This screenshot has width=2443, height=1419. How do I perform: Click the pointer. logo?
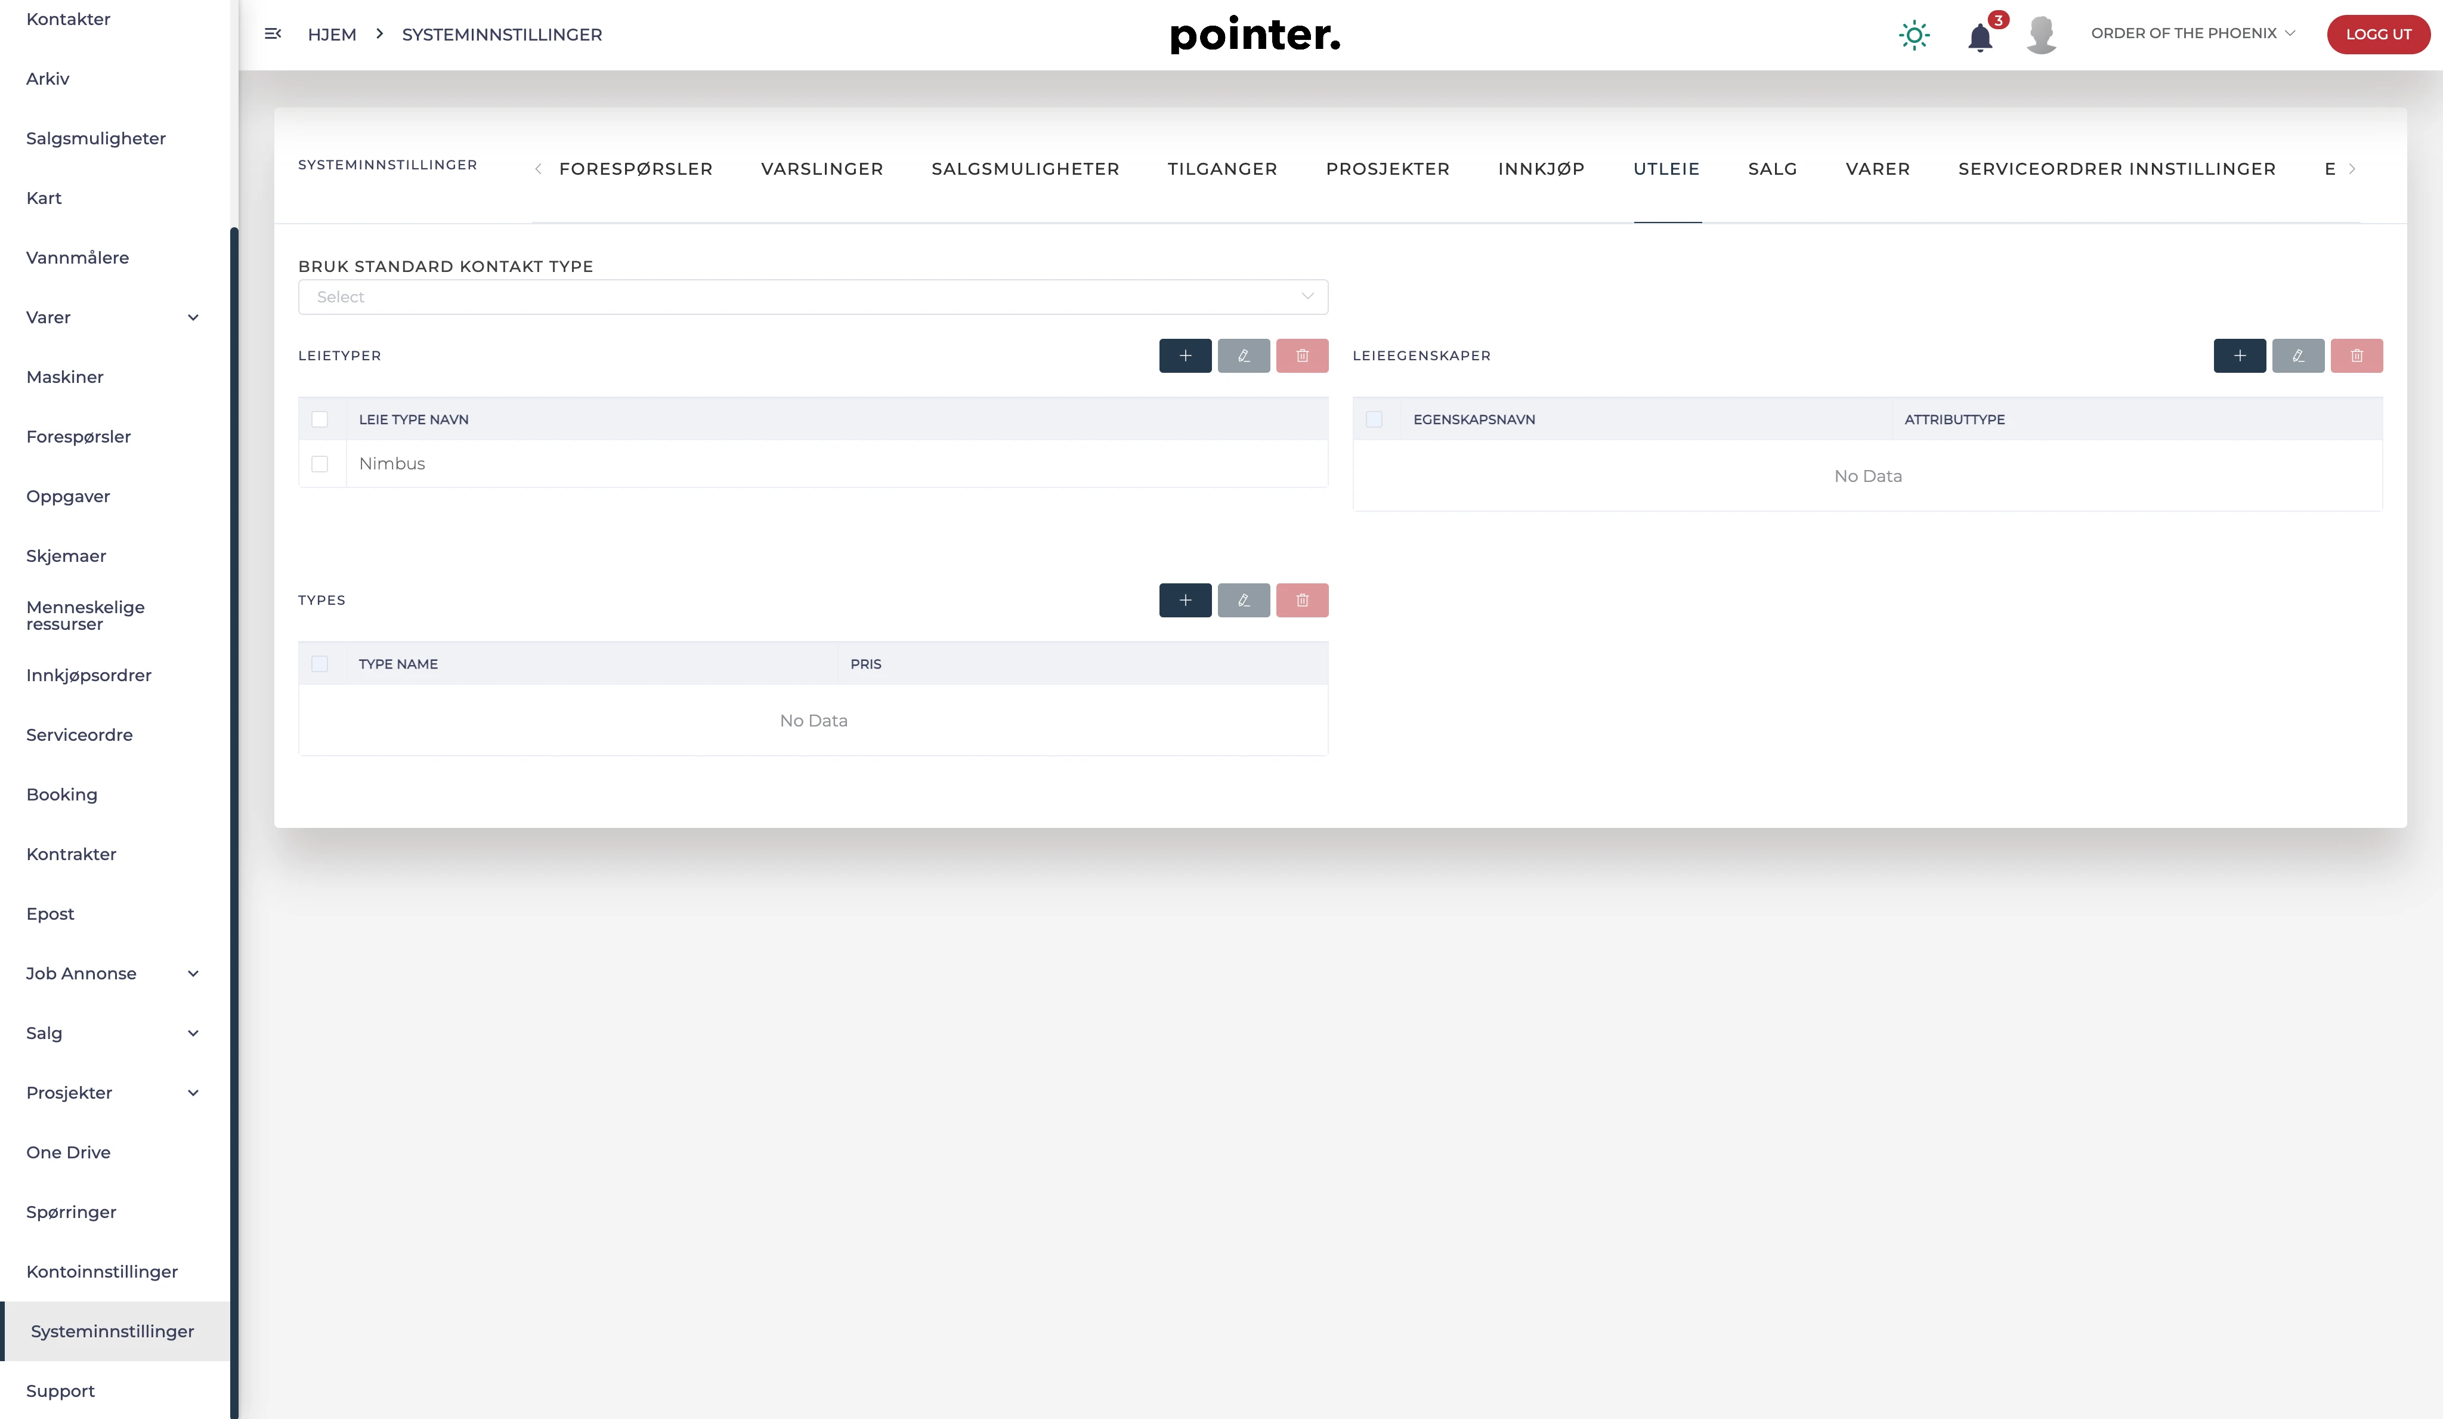pos(1255,35)
